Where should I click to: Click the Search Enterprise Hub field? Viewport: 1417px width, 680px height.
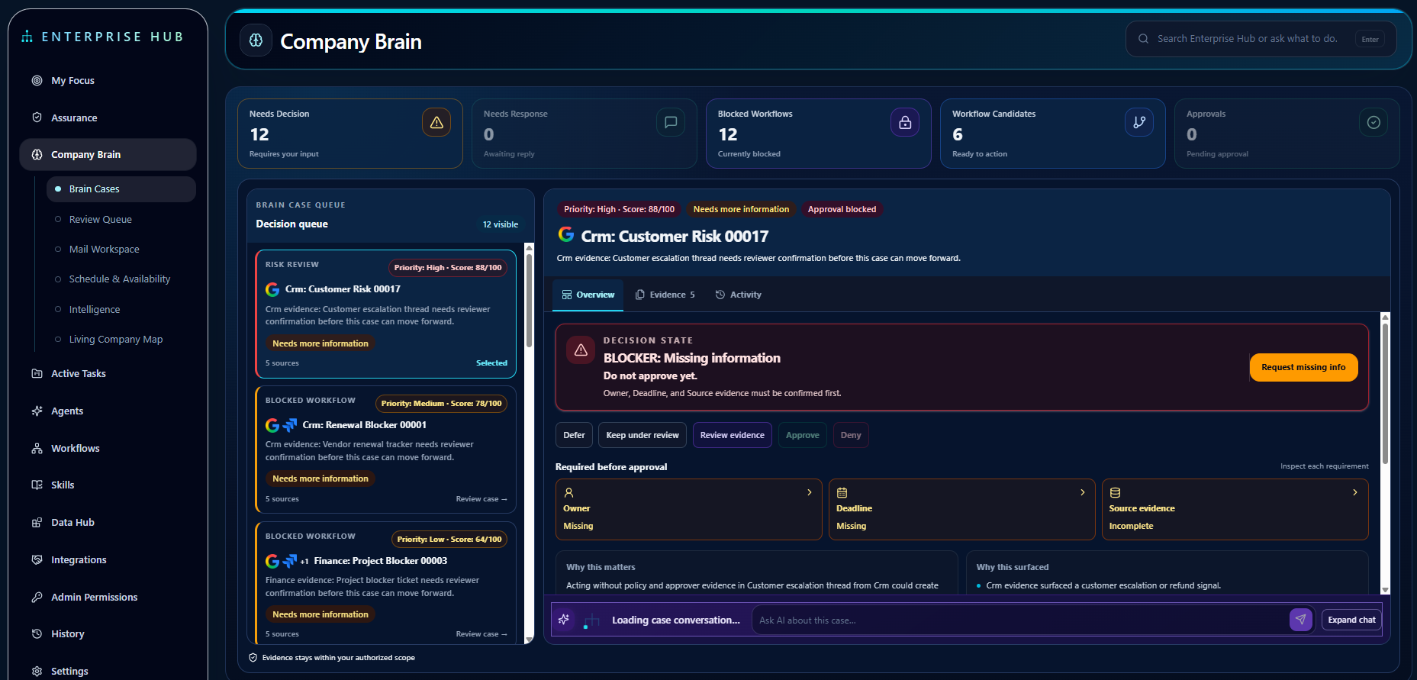(1261, 39)
